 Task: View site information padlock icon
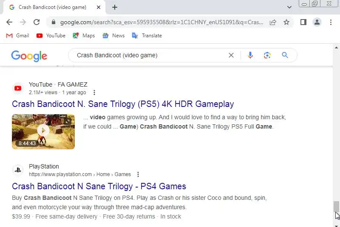pyautogui.click(x=54, y=22)
